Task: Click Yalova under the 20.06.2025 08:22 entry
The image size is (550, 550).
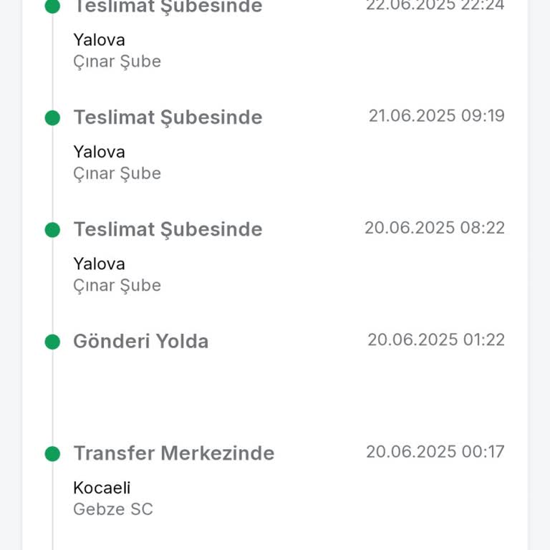Action: click(x=99, y=264)
